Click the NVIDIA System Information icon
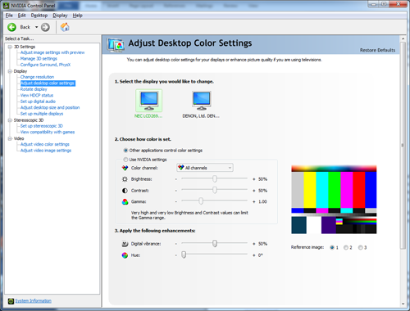 pos(11,301)
